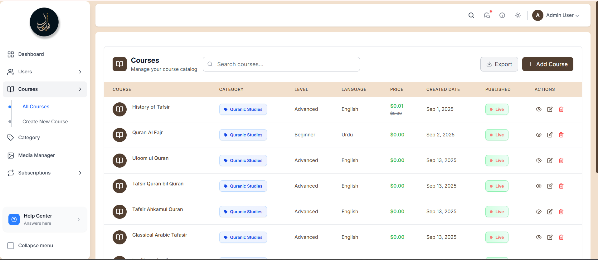Expand the Users menu chevron
Viewport: 598px width, 260px height.
80,72
